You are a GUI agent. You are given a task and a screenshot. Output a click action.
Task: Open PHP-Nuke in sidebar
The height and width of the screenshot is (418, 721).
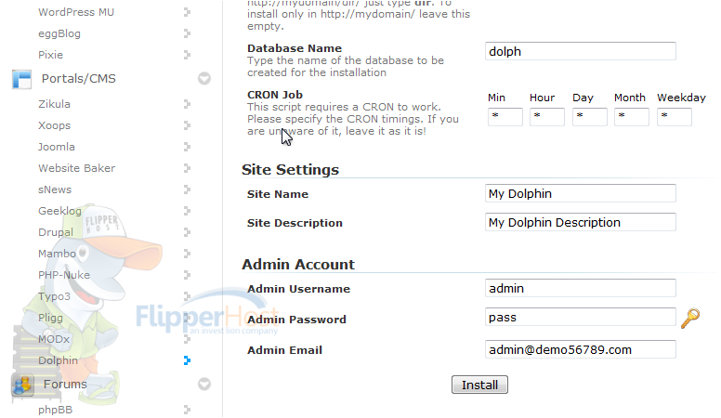click(x=64, y=275)
